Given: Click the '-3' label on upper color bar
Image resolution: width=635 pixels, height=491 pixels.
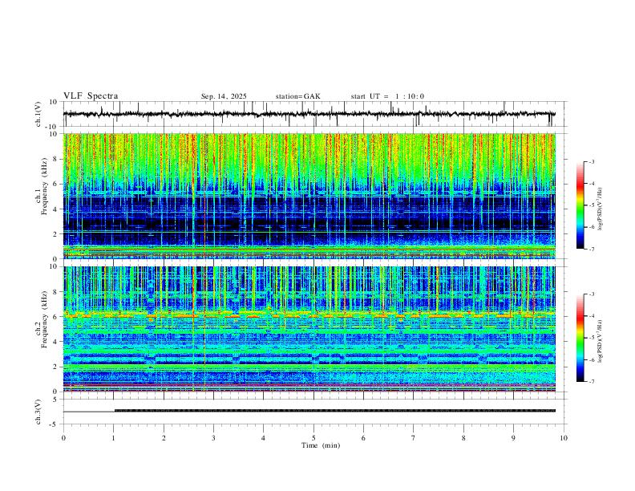Looking at the screenshot, I should tap(591, 161).
